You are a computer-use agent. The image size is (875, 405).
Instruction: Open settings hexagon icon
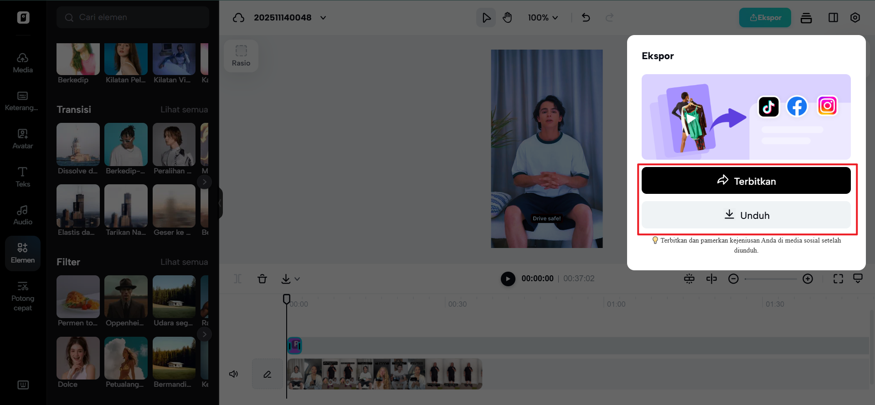click(x=855, y=18)
